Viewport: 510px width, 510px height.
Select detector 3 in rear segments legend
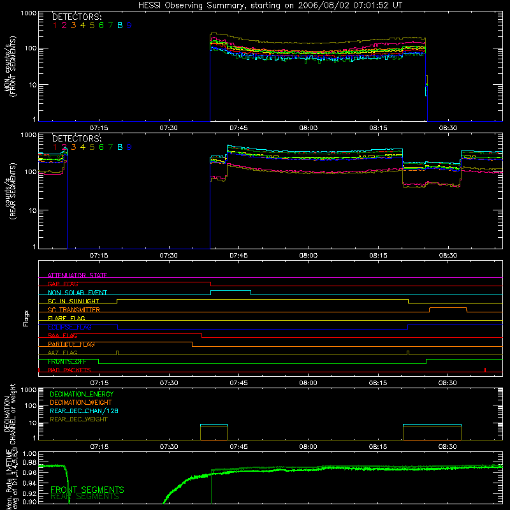tap(73, 147)
